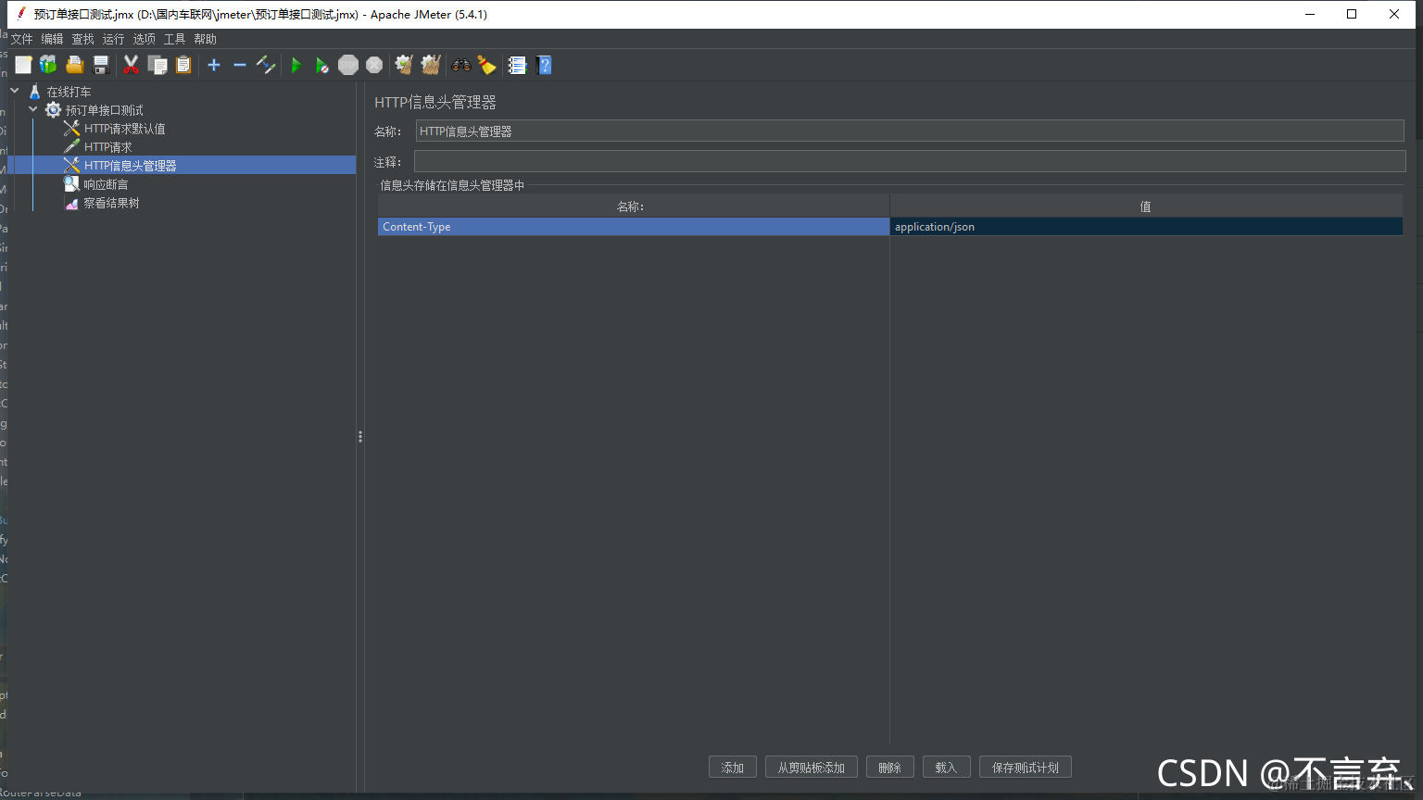The width and height of the screenshot is (1423, 800).
Task: Click the split pane divider handle
Action: (x=360, y=436)
